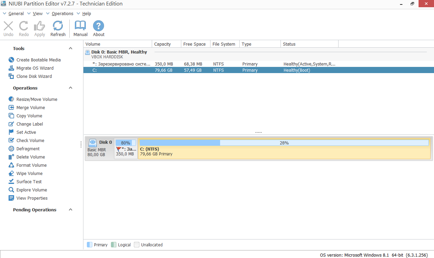434x258 pixels.
Task: Collapse the Operations section
Action: tap(70, 88)
